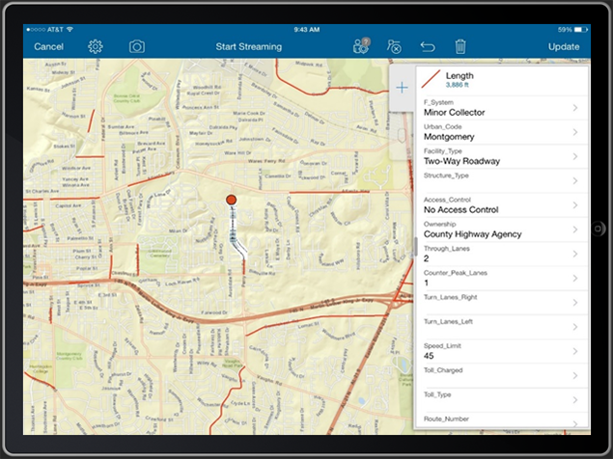Screen dimensions: 613x459
Task: Tap the 59% battery percentage
Action: point(565,30)
